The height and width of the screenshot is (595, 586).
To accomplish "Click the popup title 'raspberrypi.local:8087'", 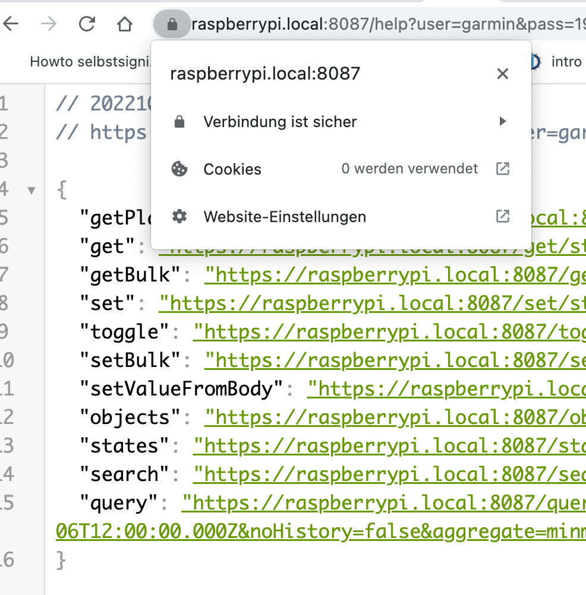I will tap(265, 74).
